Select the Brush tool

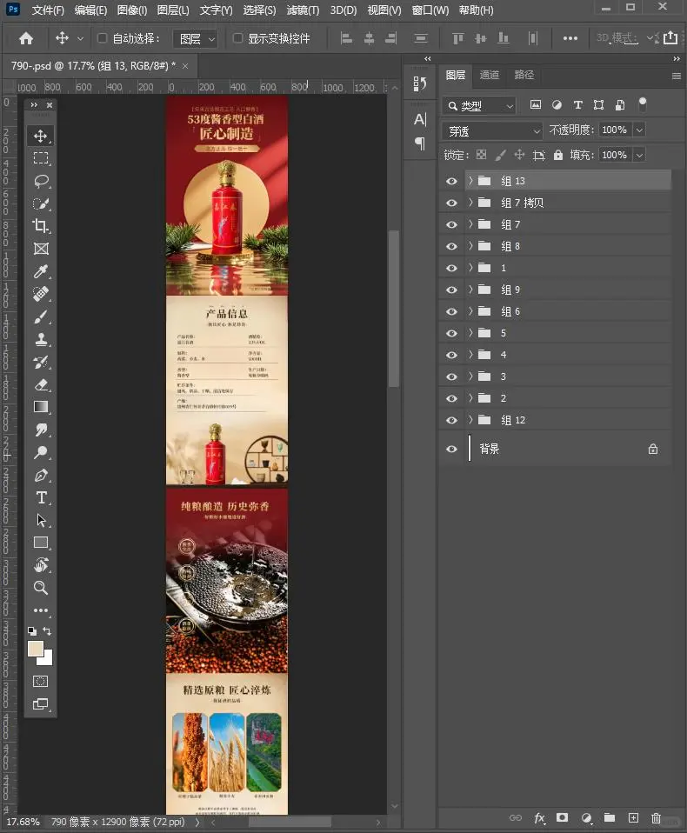coord(41,317)
